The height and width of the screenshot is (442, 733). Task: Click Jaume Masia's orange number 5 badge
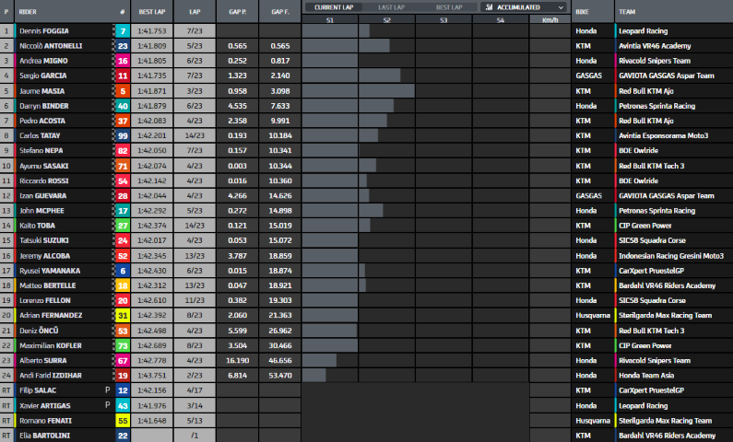tap(122, 90)
